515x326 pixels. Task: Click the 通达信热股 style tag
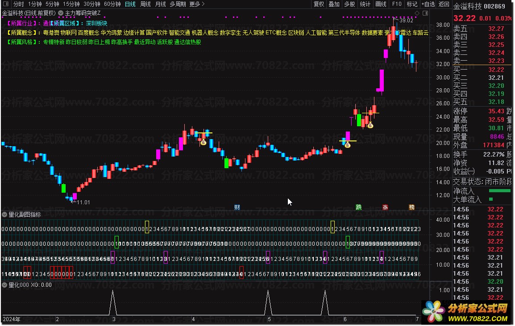click(187, 42)
